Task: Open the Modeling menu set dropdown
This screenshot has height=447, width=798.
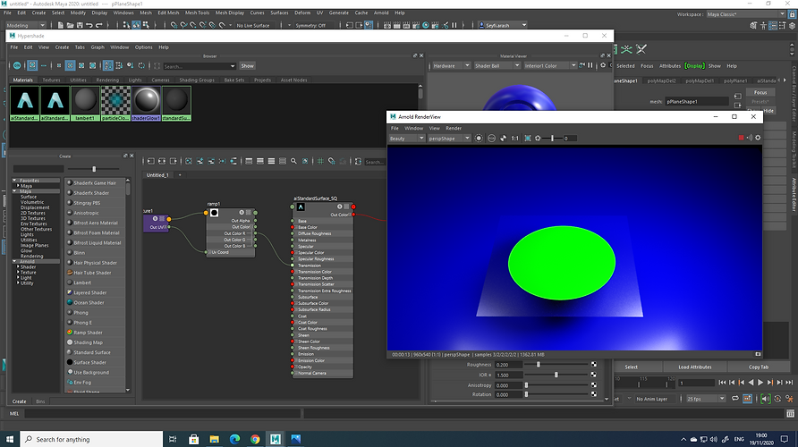Action: [25, 25]
